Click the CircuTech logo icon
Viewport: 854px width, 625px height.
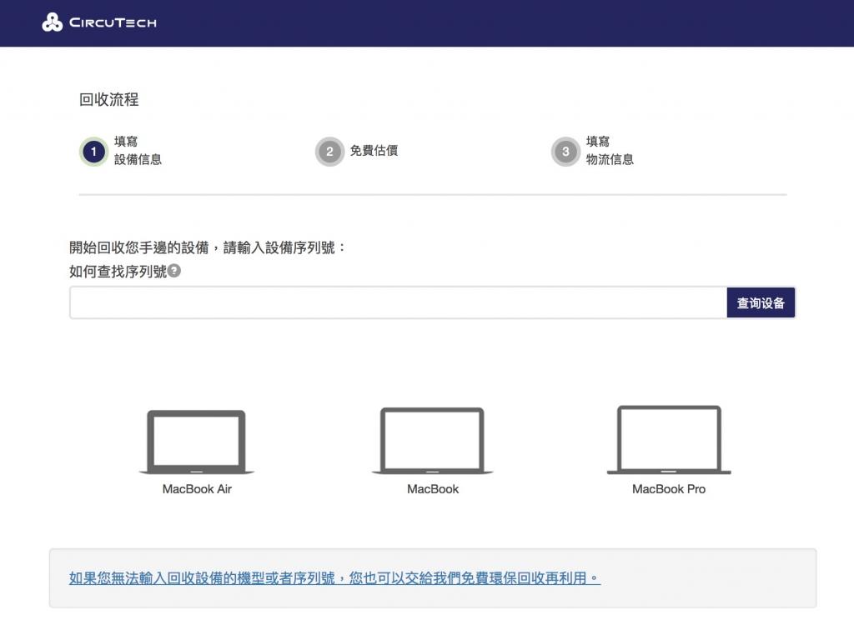click(x=53, y=22)
